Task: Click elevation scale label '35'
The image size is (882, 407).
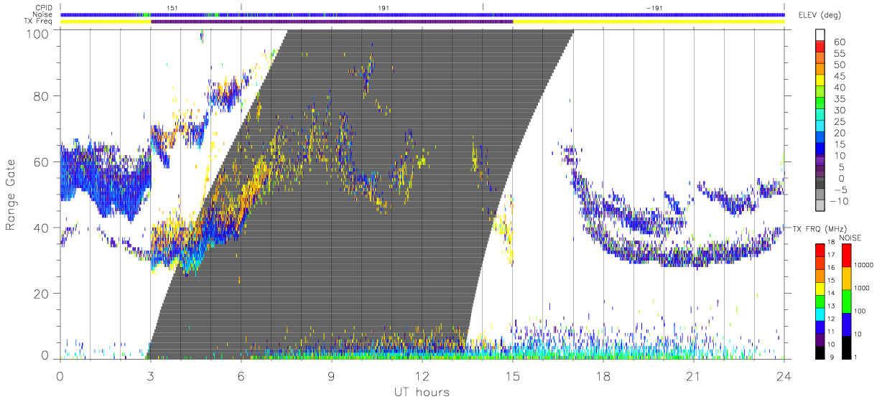Action: [x=841, y=100]
